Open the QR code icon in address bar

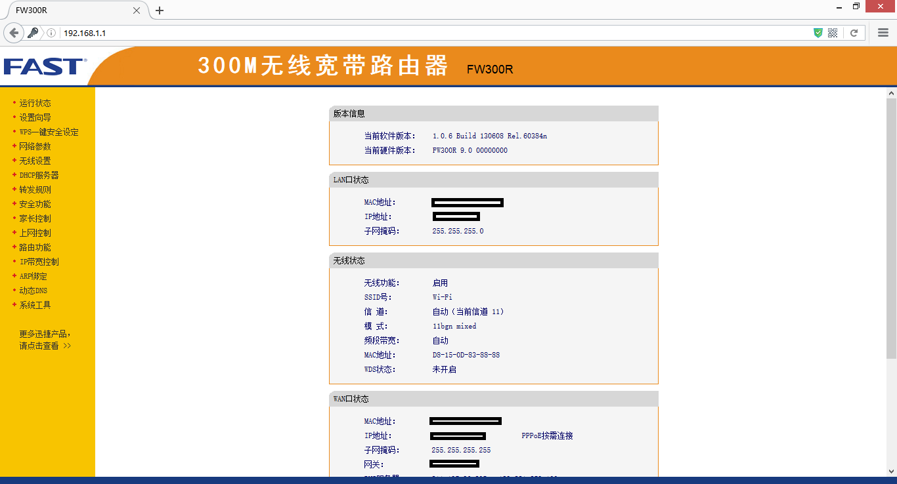[833, 33]
